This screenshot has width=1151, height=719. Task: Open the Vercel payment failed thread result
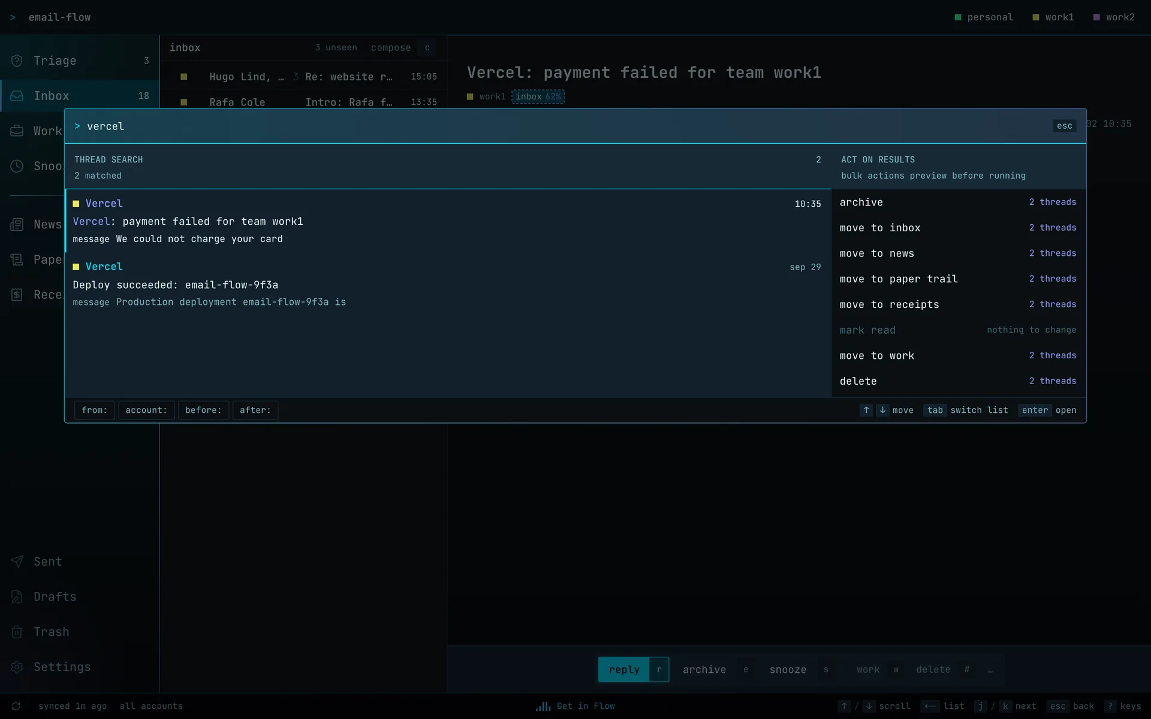click(448, 221)
